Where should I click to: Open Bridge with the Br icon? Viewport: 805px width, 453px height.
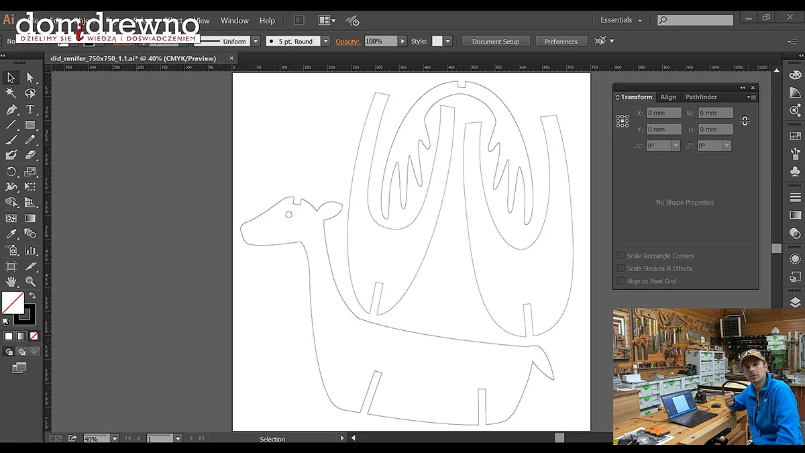[x=299, y=20]
